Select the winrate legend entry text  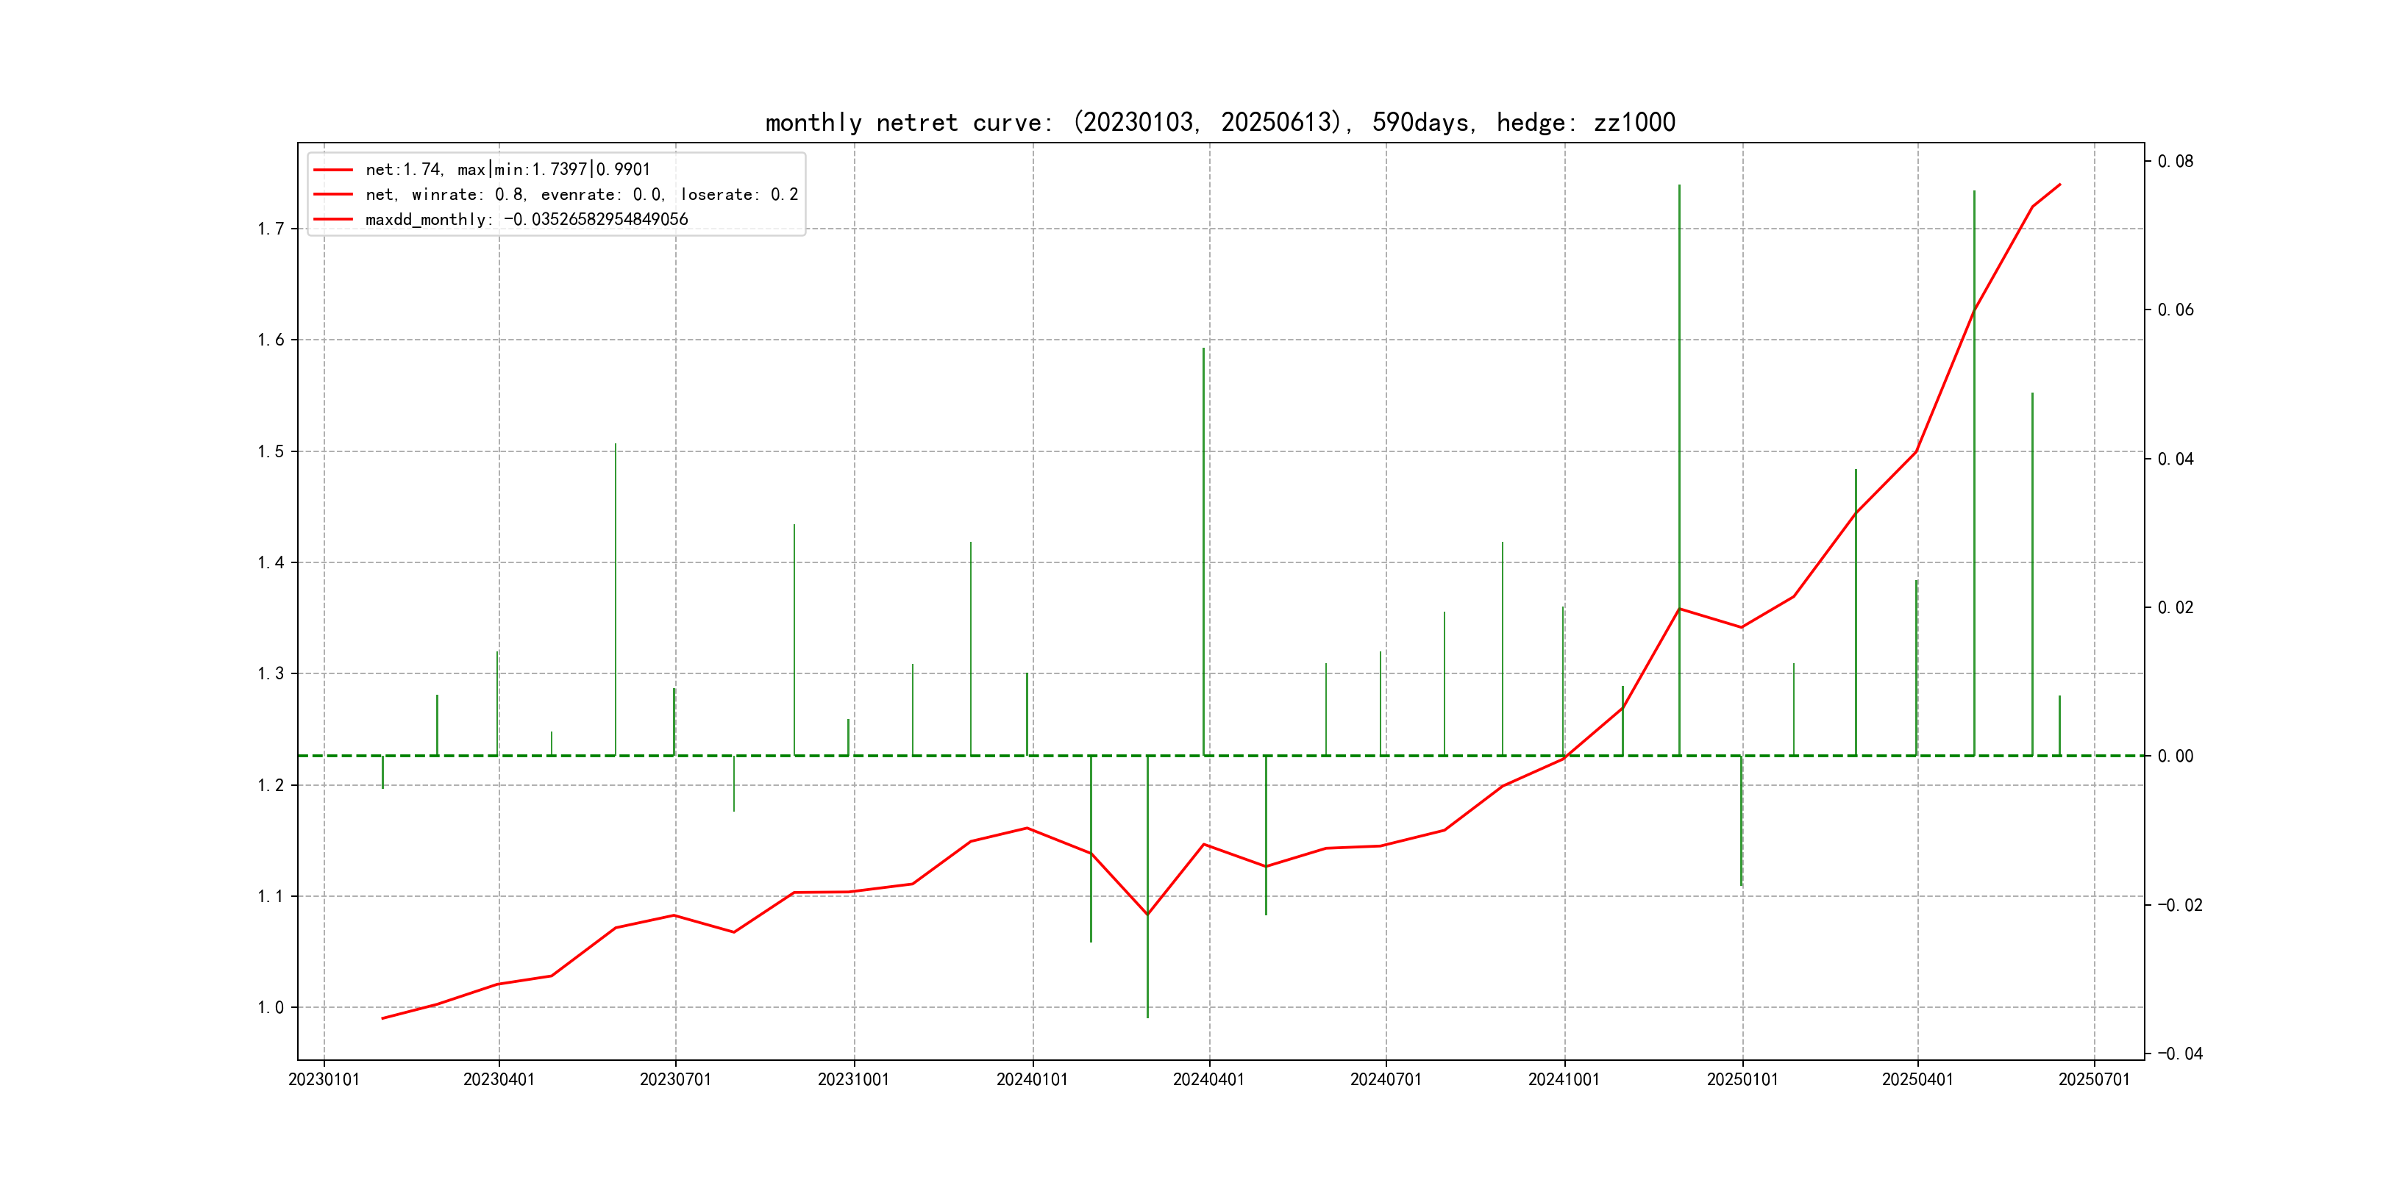tap(581, 194)
